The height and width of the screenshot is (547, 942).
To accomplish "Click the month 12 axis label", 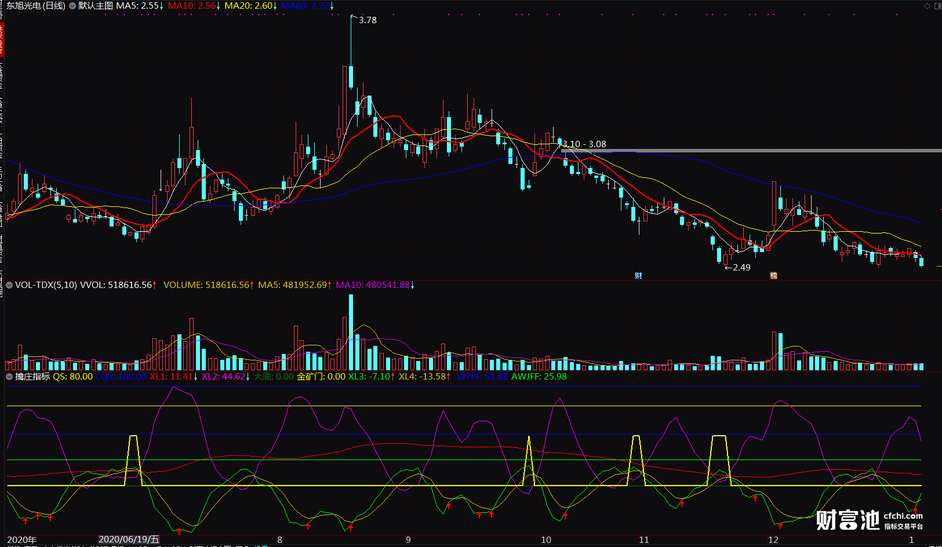I will pyautogui.click(x=773, y=539).
